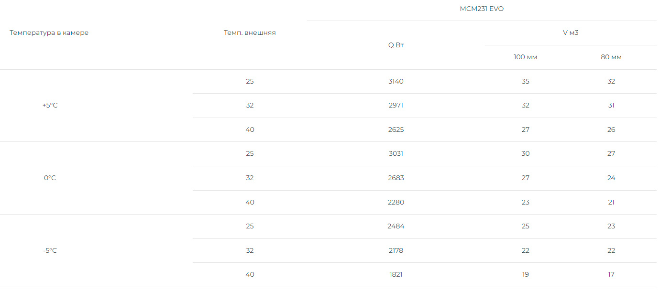Image resolution: width=660 pixels, height=302 pixels.
Task: Click the "Темп. внешняя" column header
Action: 250,33
